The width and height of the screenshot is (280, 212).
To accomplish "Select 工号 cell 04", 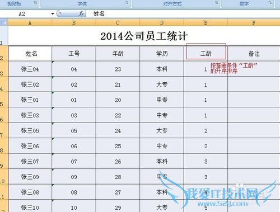I will 74,69.
